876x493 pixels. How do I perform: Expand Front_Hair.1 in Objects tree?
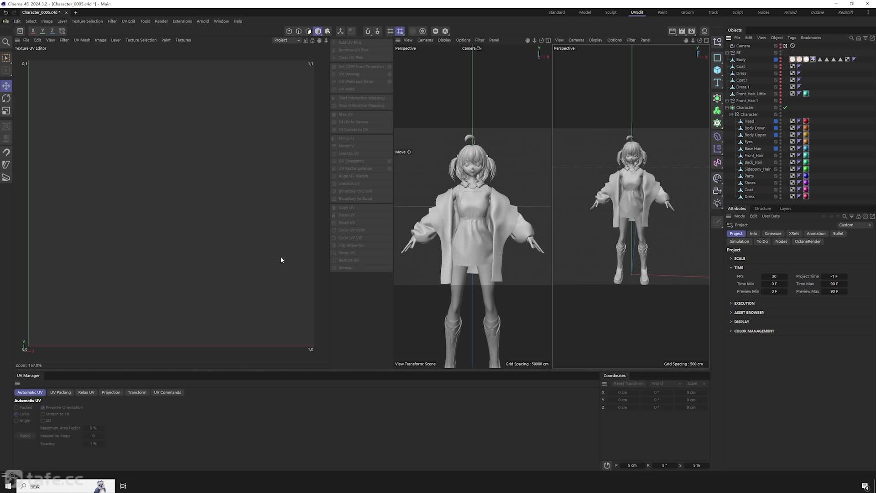click(727, 101)
